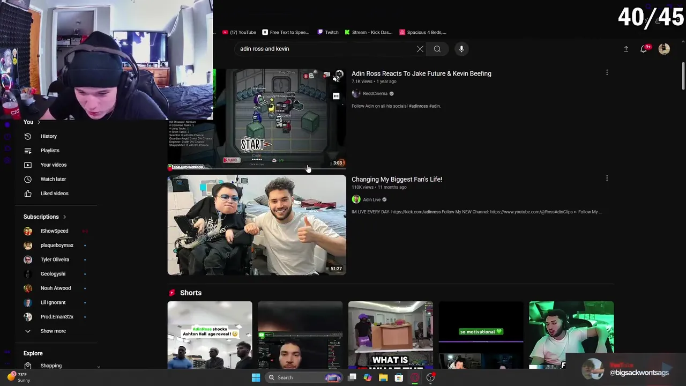
Task: Switch to the Twitch tab
Action: tap(328, 32)
